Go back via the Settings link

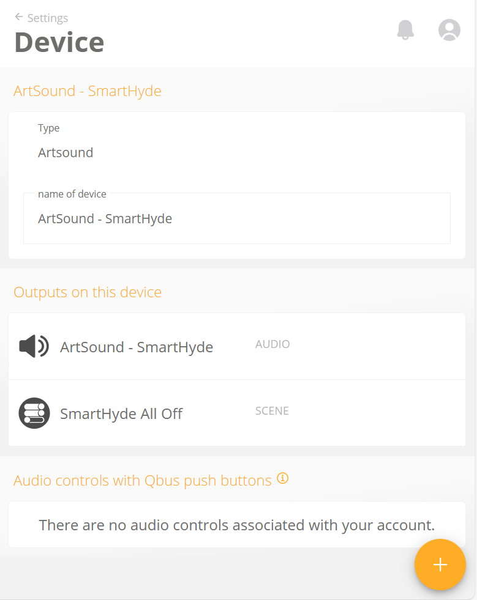pyautogui.click(x=48, y=18)
